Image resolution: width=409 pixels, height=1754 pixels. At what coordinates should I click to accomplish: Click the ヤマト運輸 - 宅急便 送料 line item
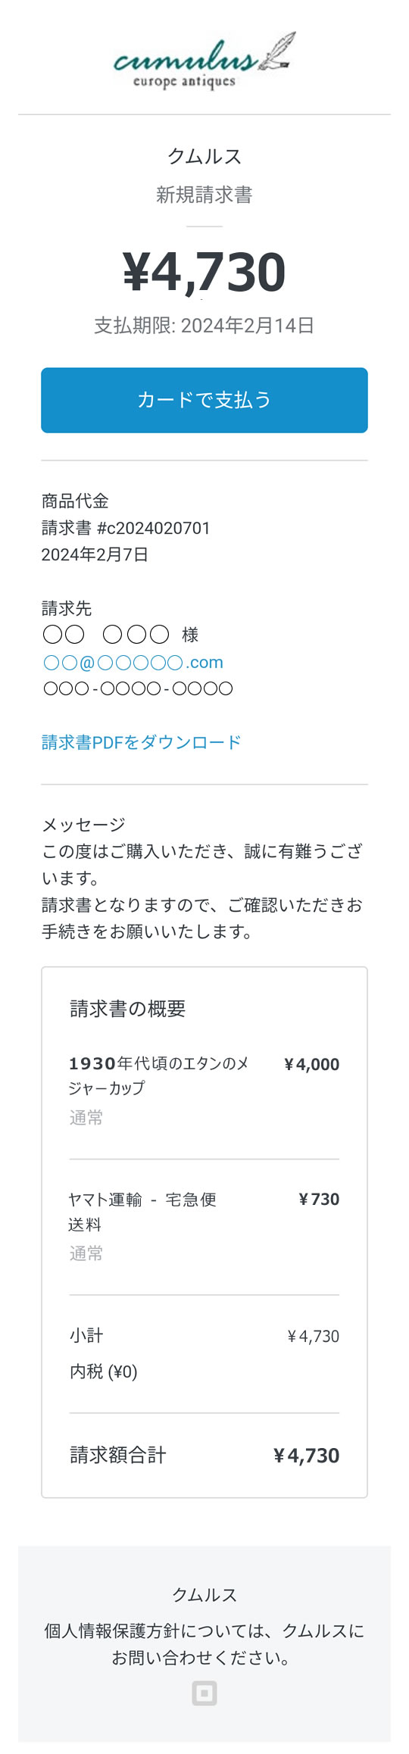[x=142, y=1212]
